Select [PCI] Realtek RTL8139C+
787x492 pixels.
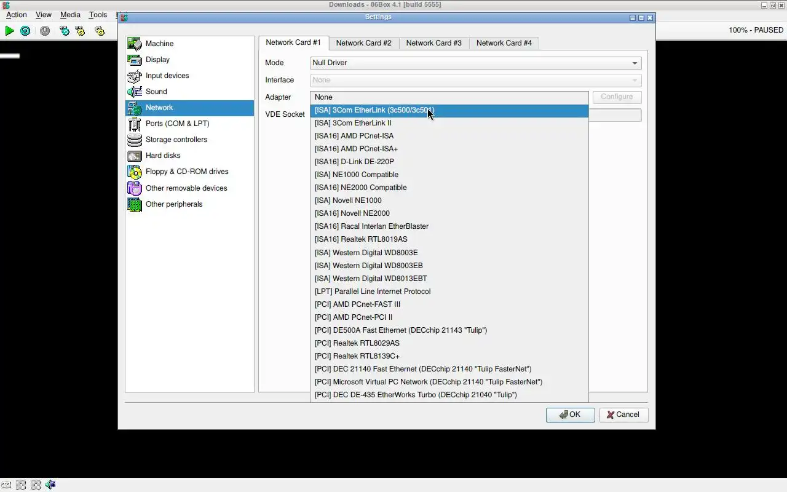pos(449,356)
